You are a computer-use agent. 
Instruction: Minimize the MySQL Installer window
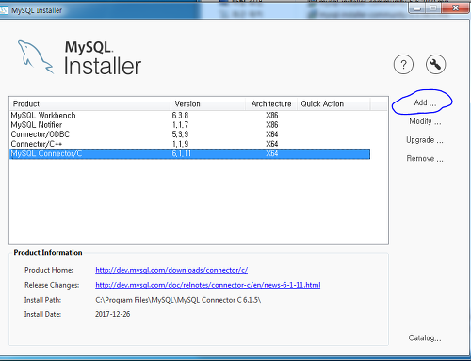point(417,8)
